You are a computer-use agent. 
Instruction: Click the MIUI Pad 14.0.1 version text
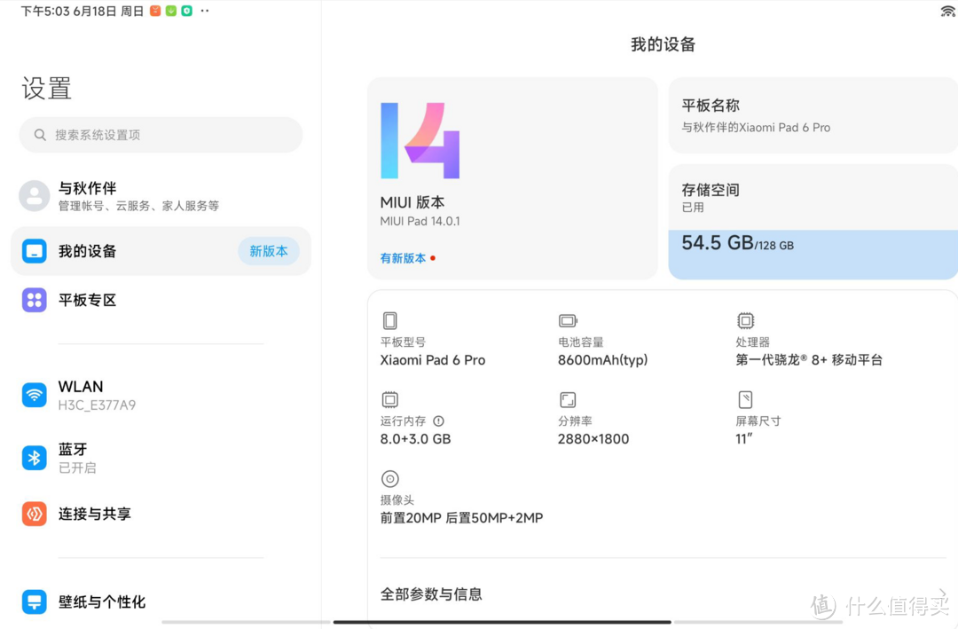[420, 221]
